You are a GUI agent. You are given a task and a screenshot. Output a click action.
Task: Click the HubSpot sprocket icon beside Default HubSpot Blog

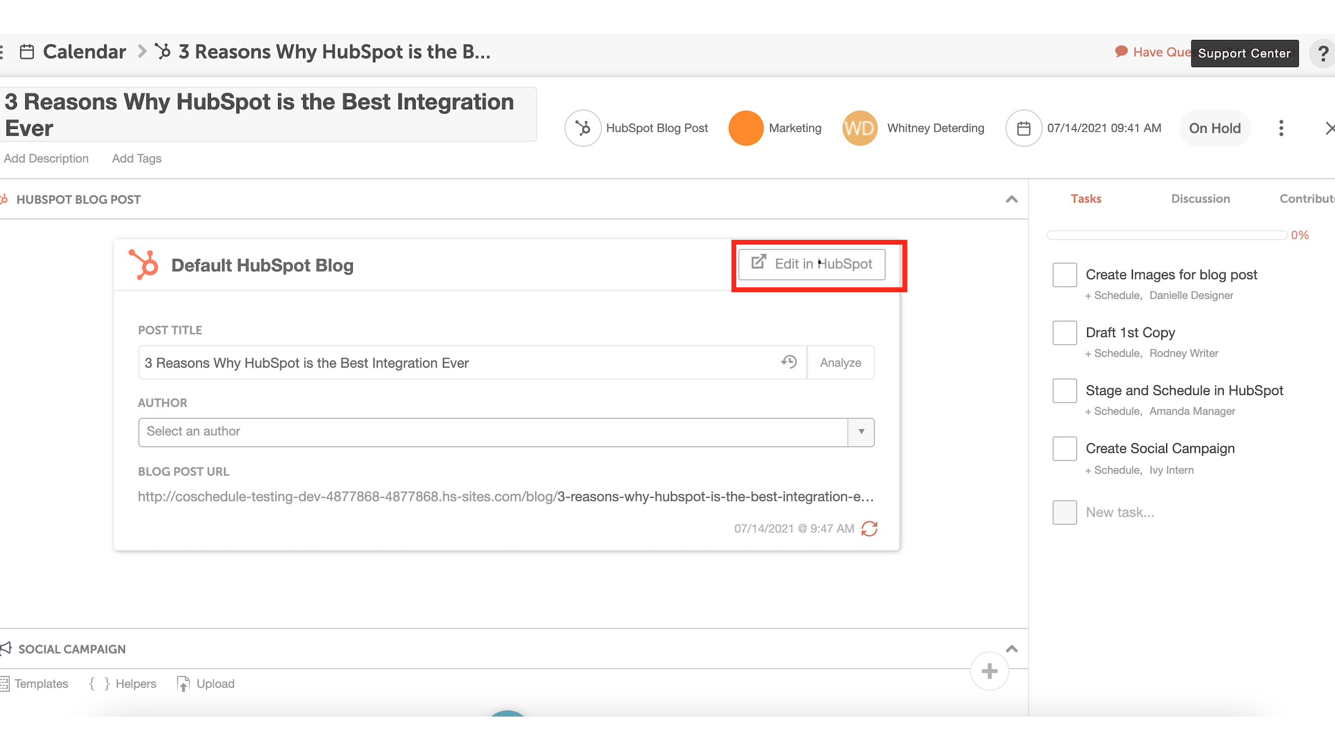pos(143,265)
